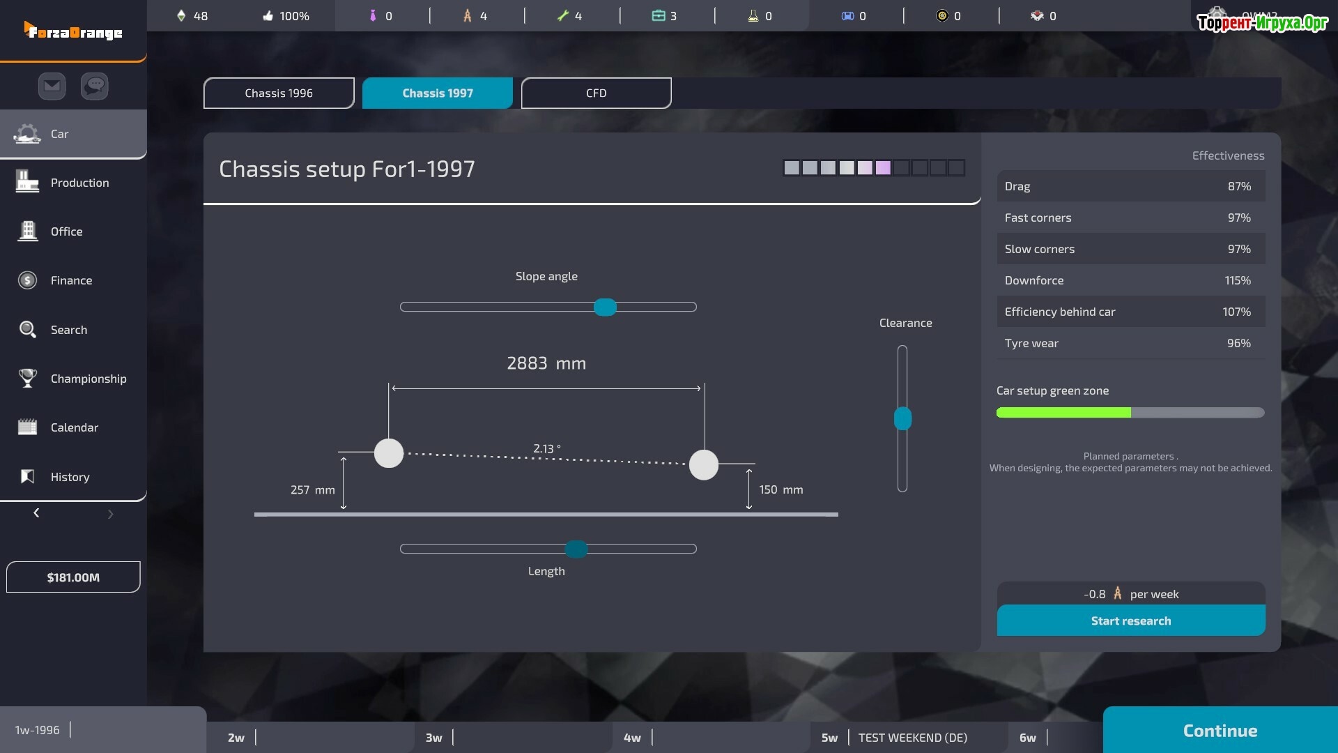Click the Search magnifier icon
Image resolution: width=1338 pixels, height=753 pixels.
(x=27, y=329)
